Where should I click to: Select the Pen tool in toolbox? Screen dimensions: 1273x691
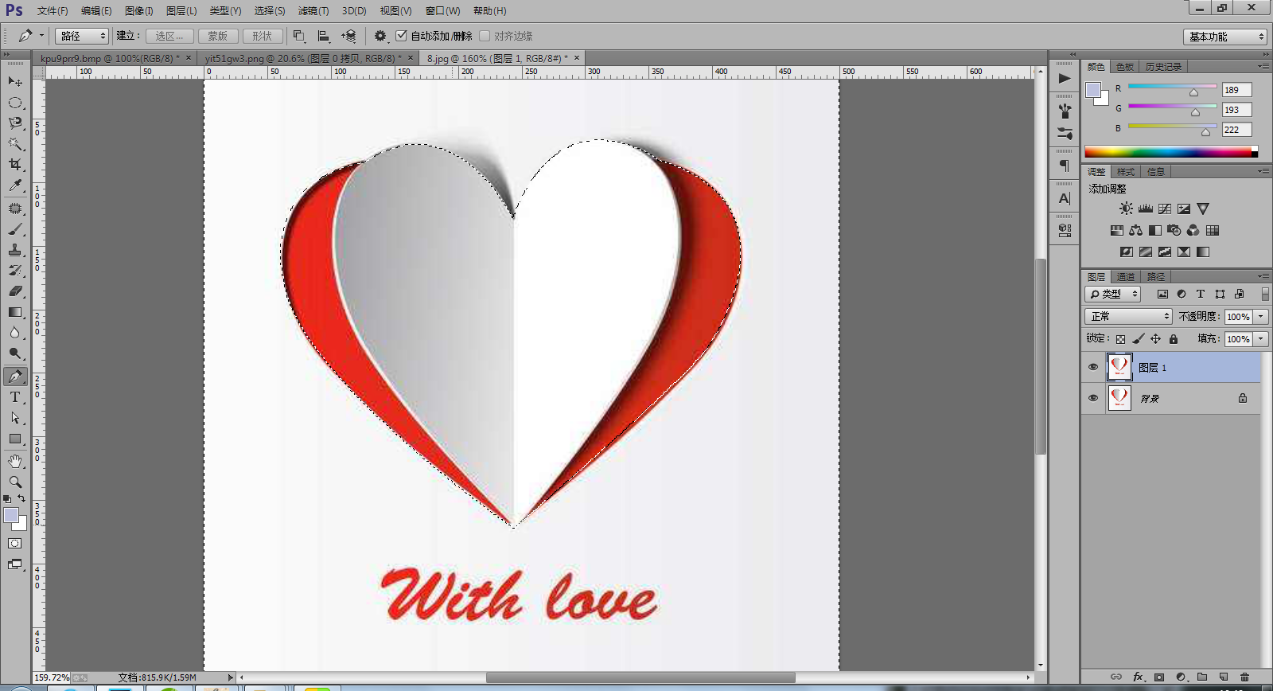(15, 377)
